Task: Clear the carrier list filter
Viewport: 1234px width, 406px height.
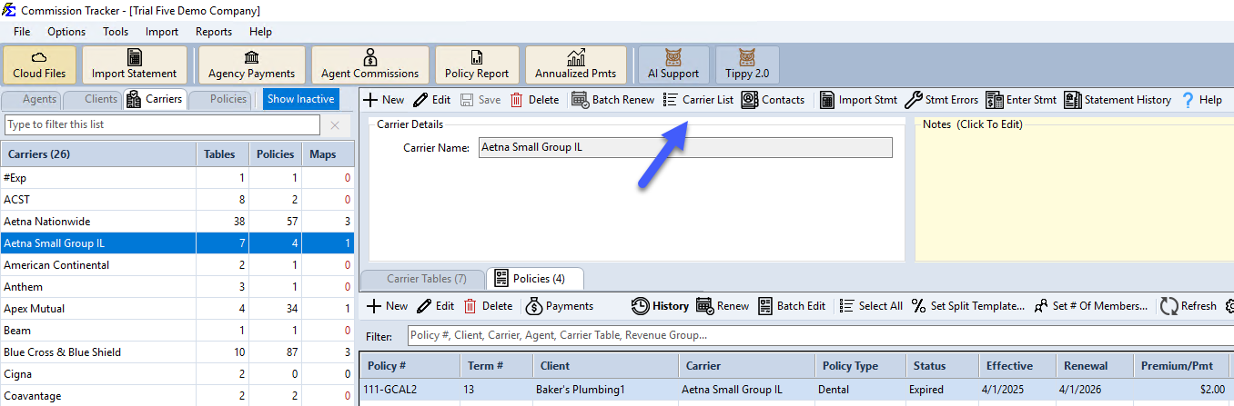Action: pyautogui.click(x=335, y=125)
